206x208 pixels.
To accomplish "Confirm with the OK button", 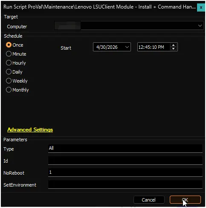I will [x=185, y=200].
